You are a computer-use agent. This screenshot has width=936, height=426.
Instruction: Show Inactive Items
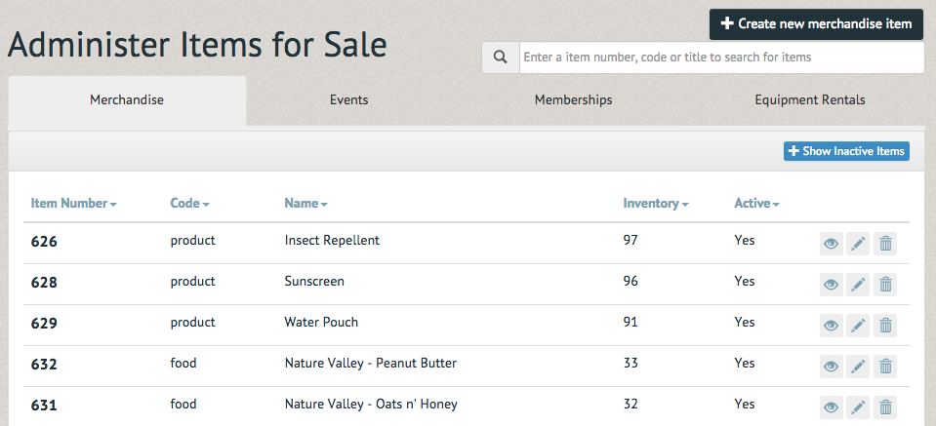(x=846, y=151)
